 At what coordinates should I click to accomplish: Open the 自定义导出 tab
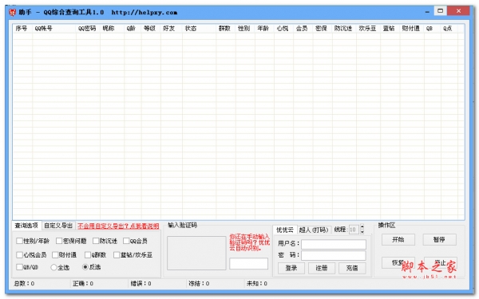coord(58,226)
